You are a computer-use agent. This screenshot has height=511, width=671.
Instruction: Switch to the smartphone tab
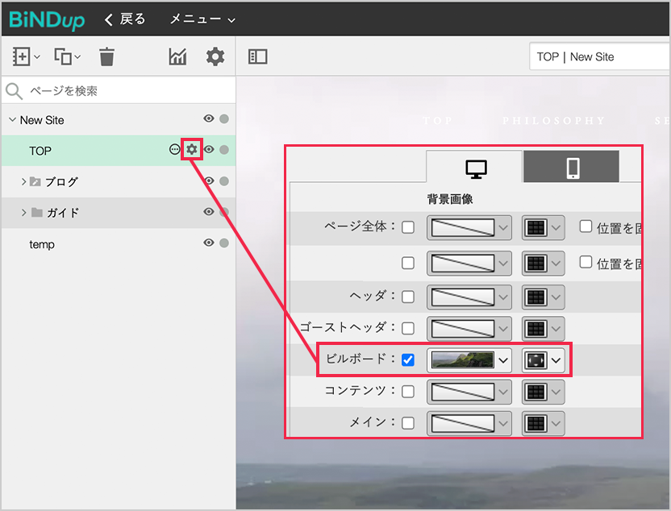coord(572,168)
